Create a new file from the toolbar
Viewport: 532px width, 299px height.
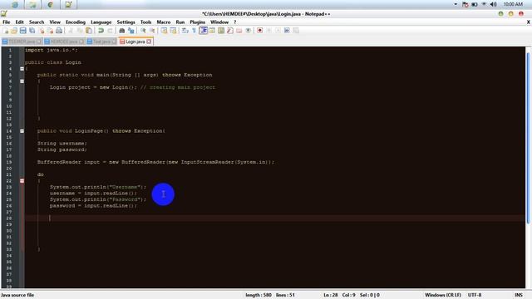6,31
